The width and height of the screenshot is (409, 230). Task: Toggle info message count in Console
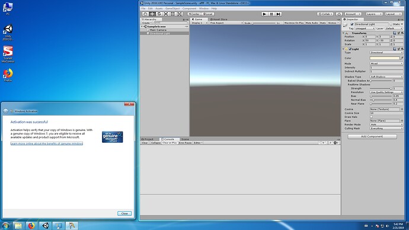pyautogui.click(x=322, y=143)
